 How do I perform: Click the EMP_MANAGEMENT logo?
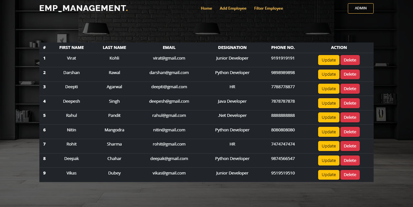[83, 8]
